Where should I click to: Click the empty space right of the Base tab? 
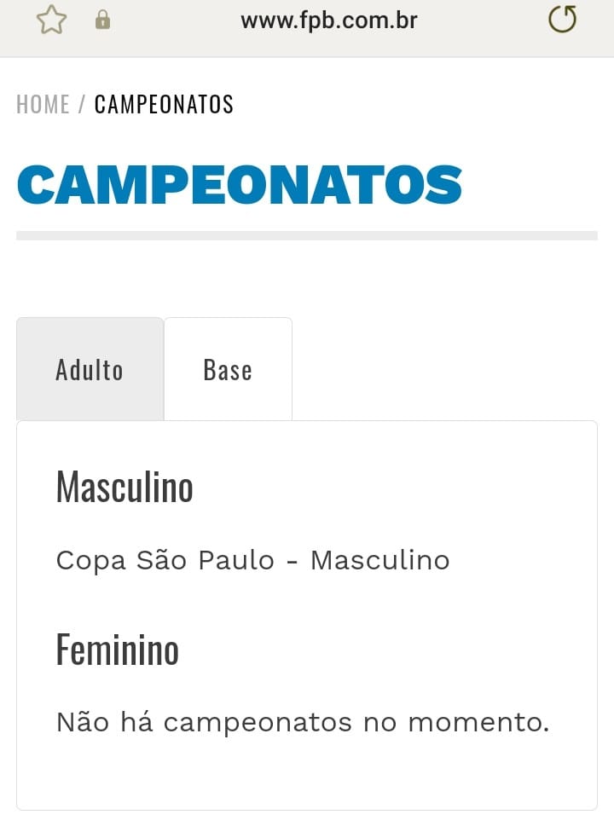click(445, 369)
